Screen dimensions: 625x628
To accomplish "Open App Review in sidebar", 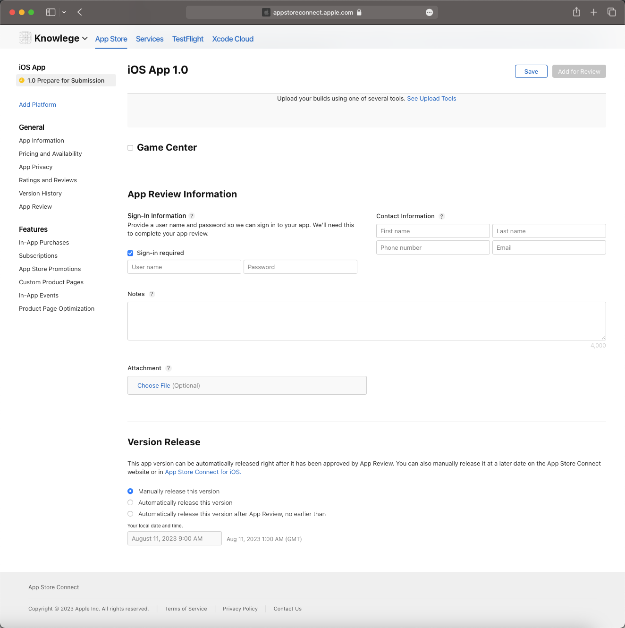I will (x=35, y=206).
